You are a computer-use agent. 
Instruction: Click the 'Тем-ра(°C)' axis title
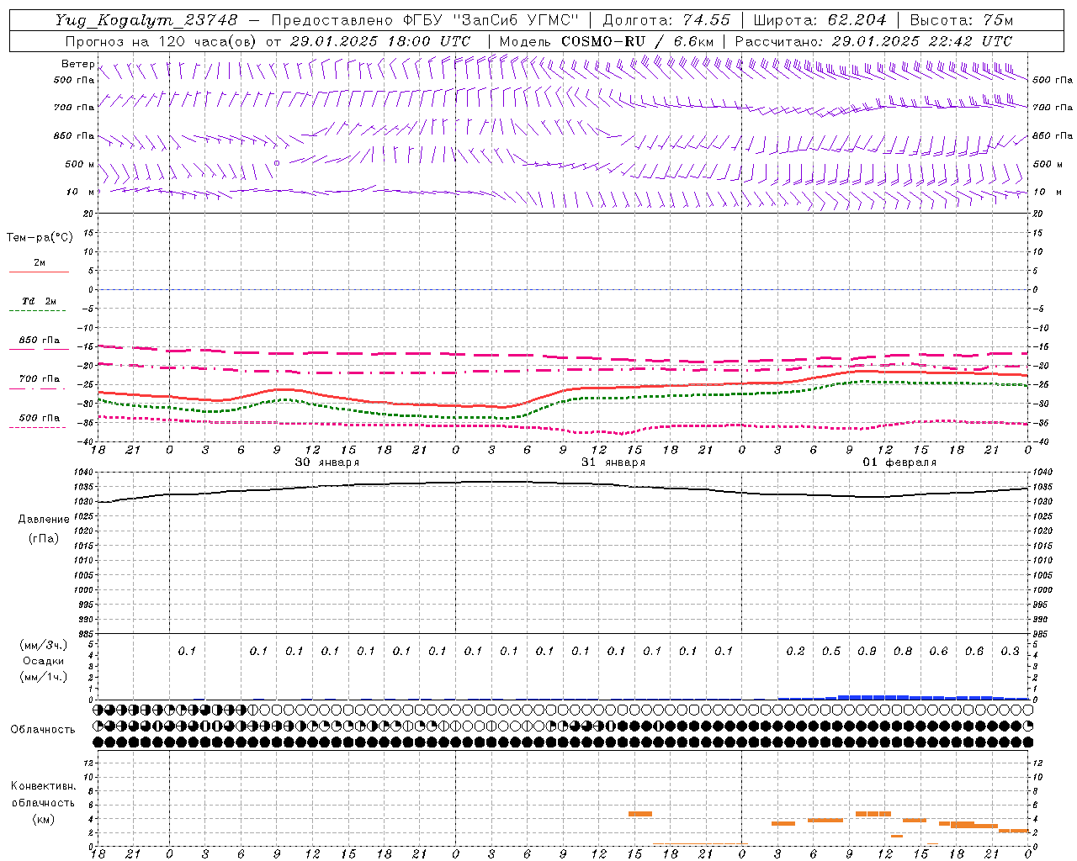point(40,238)
